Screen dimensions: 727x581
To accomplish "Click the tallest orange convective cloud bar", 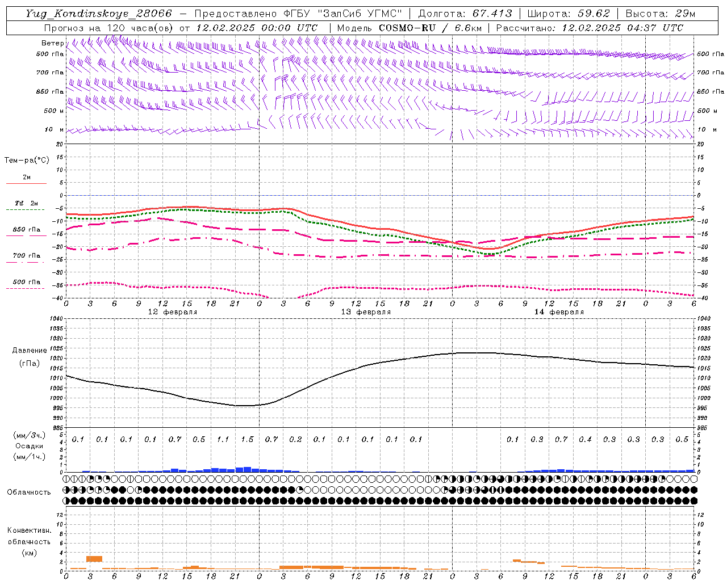I will 94,559.
